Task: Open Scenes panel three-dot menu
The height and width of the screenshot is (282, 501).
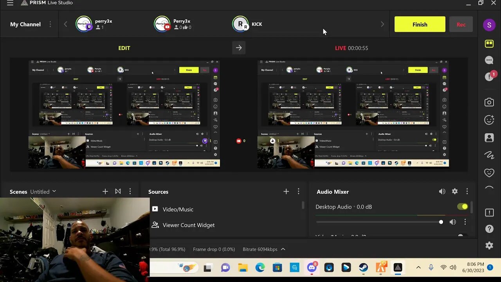Action: [130, 192]
